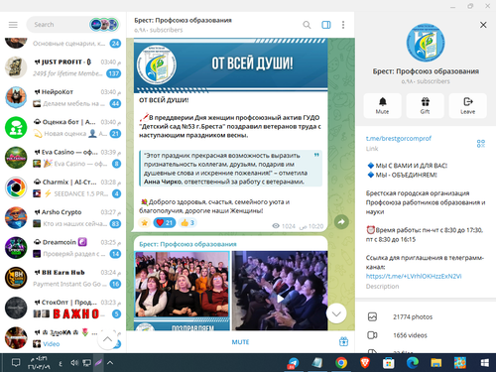
Task: Forward the post using share arrow
Action: pyautogui.click(x=341, y=222)
